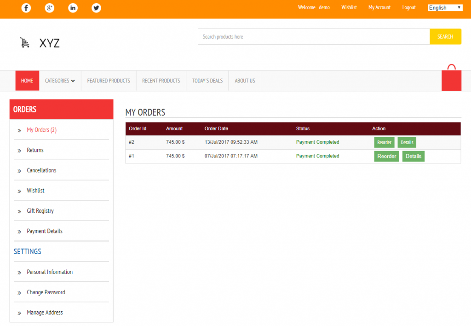Viewport: 471px width, 326px height.
Task: Reorder order #2
Action: [x=384, y=142]
